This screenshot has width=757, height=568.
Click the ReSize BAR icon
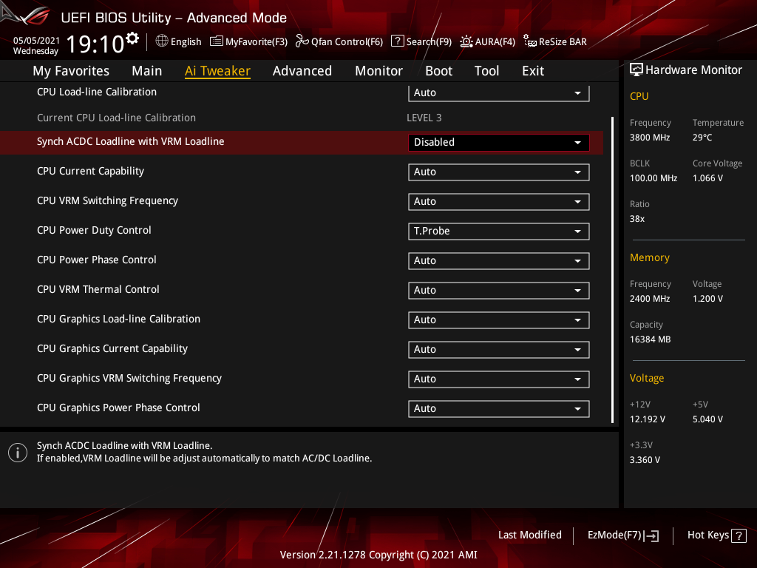coord(530,41)
